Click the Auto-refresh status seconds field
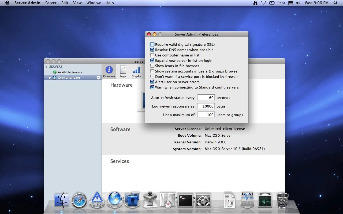343x214 pixels. coord(206,98)
